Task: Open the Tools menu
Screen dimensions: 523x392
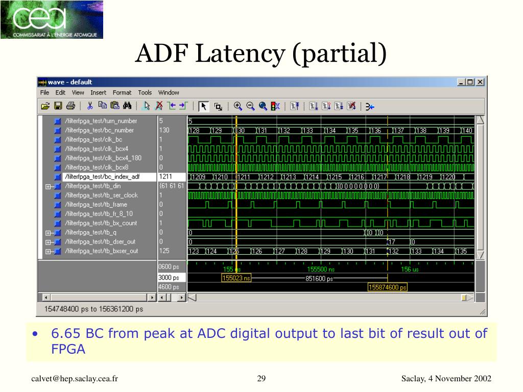Action: click(145, 93)
